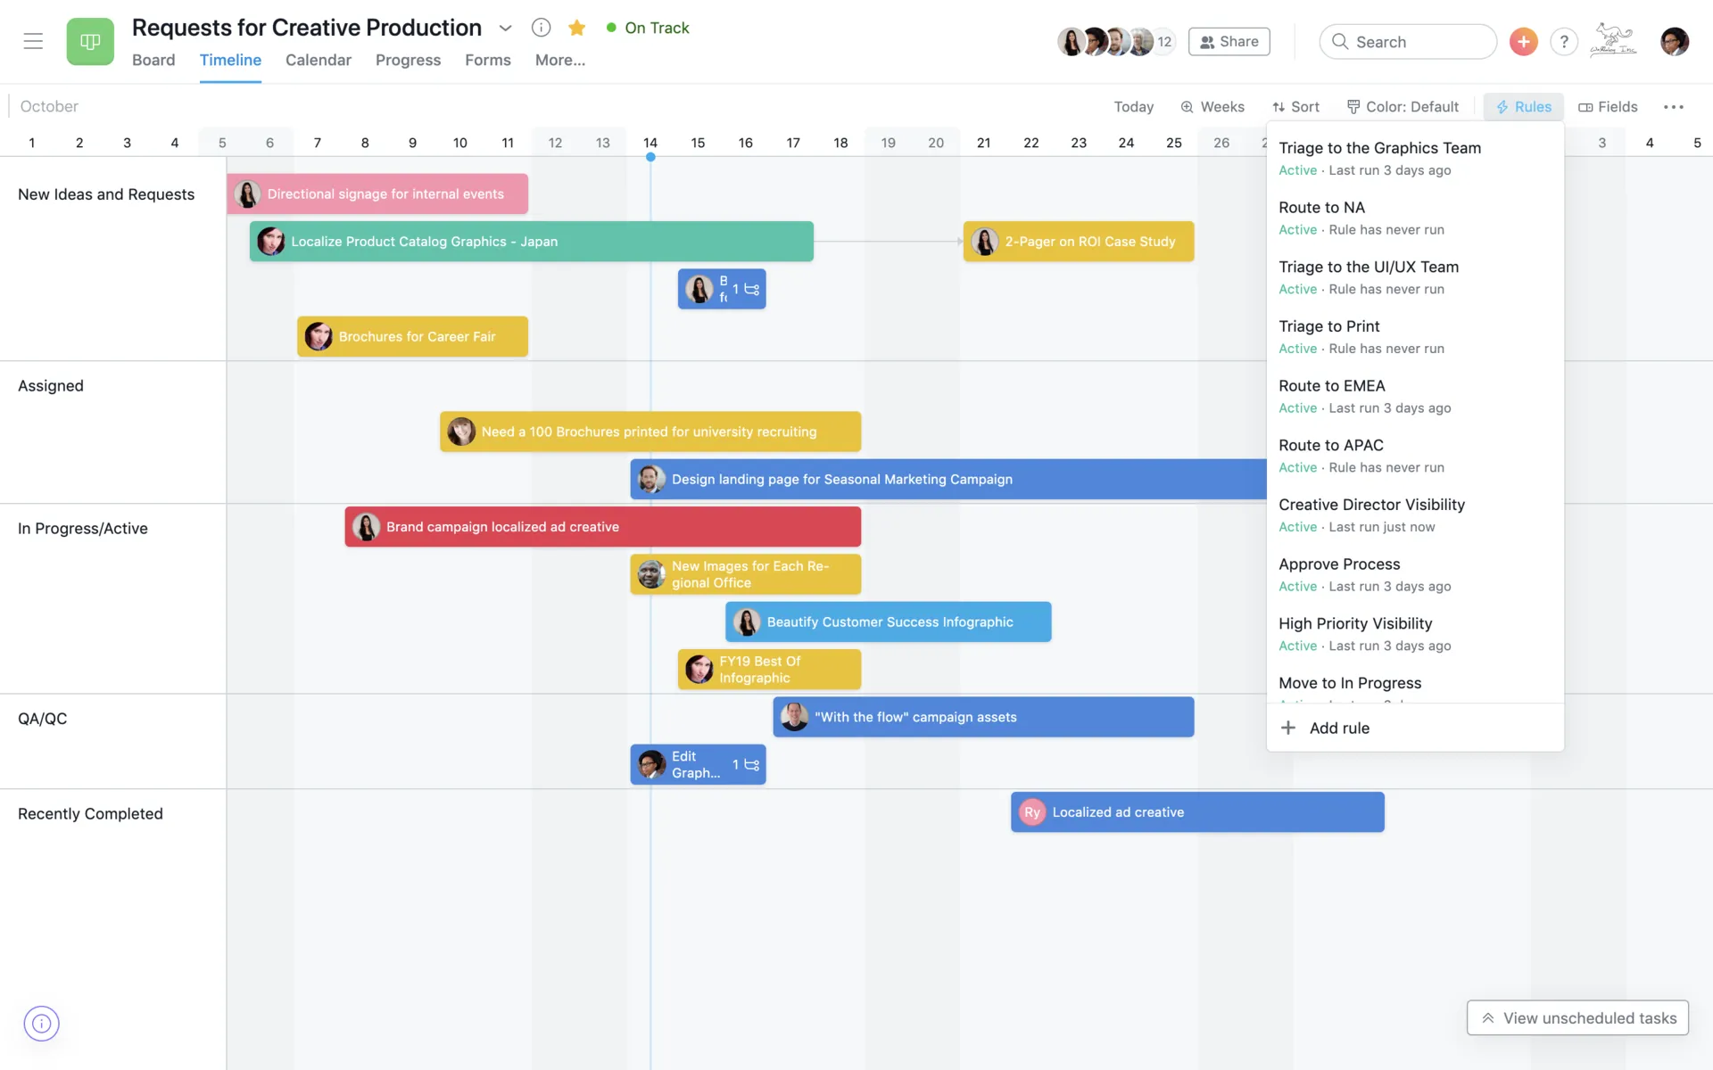Click the help question mark icon

tap(1562, 41)
